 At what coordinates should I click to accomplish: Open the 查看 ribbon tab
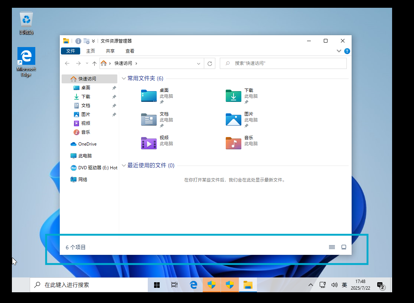pyautogui.click(x=130, y=51)
